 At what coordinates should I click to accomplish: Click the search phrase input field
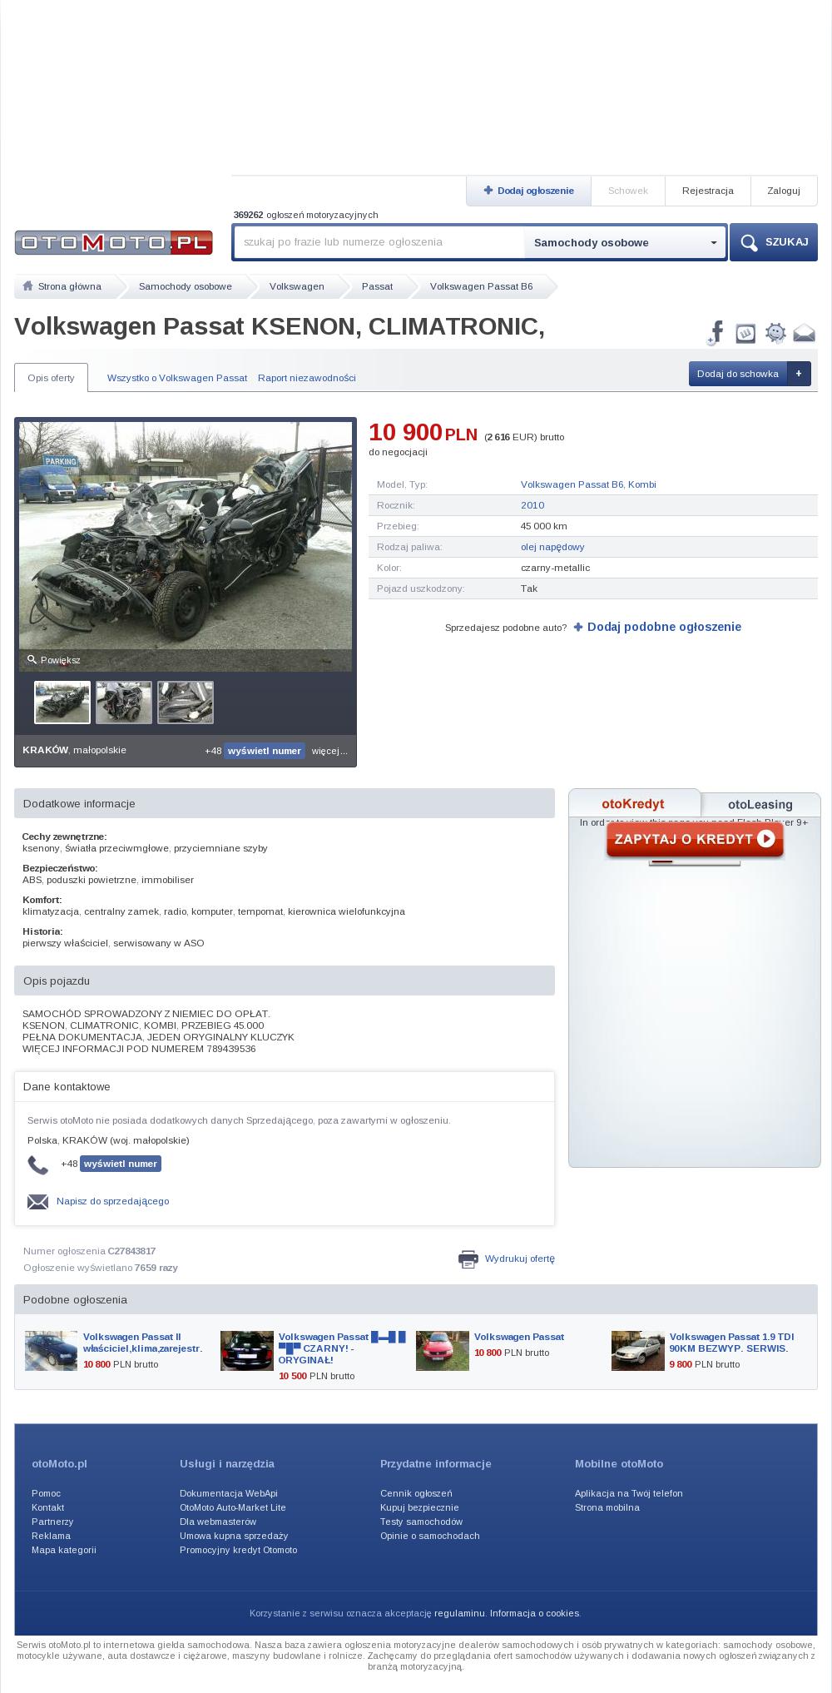379,242
